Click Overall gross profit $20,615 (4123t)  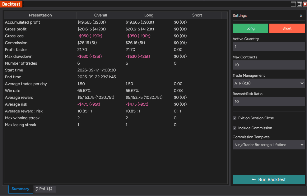click(92, 29)
